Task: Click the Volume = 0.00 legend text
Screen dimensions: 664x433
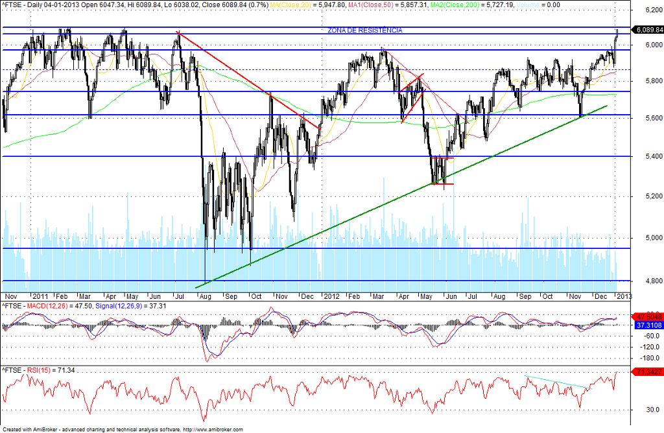Action: click(x=538, y=5)
